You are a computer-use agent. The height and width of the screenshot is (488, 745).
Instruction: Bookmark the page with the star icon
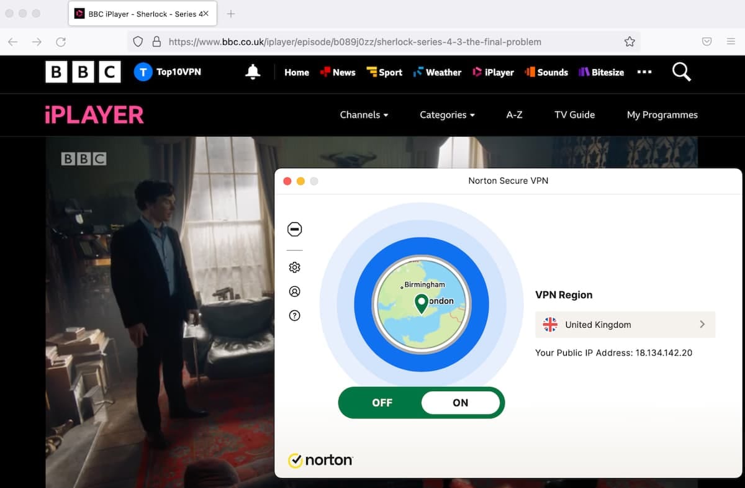[x=630, y=41]
